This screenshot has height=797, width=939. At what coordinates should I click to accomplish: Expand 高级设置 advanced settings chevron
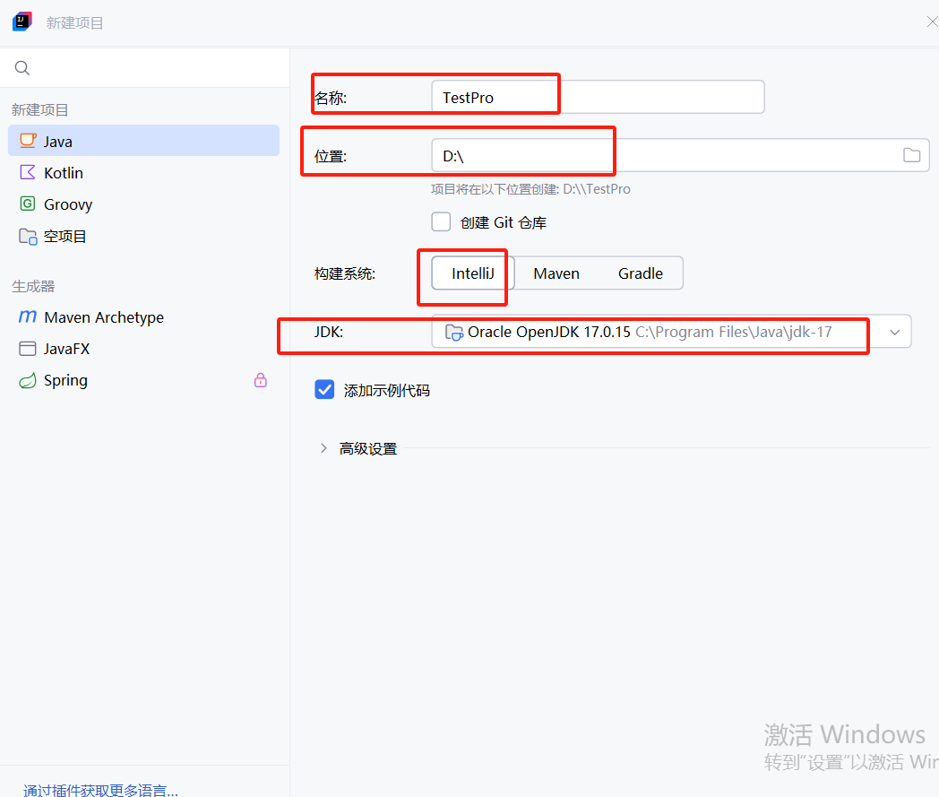(x=323, y=448)
